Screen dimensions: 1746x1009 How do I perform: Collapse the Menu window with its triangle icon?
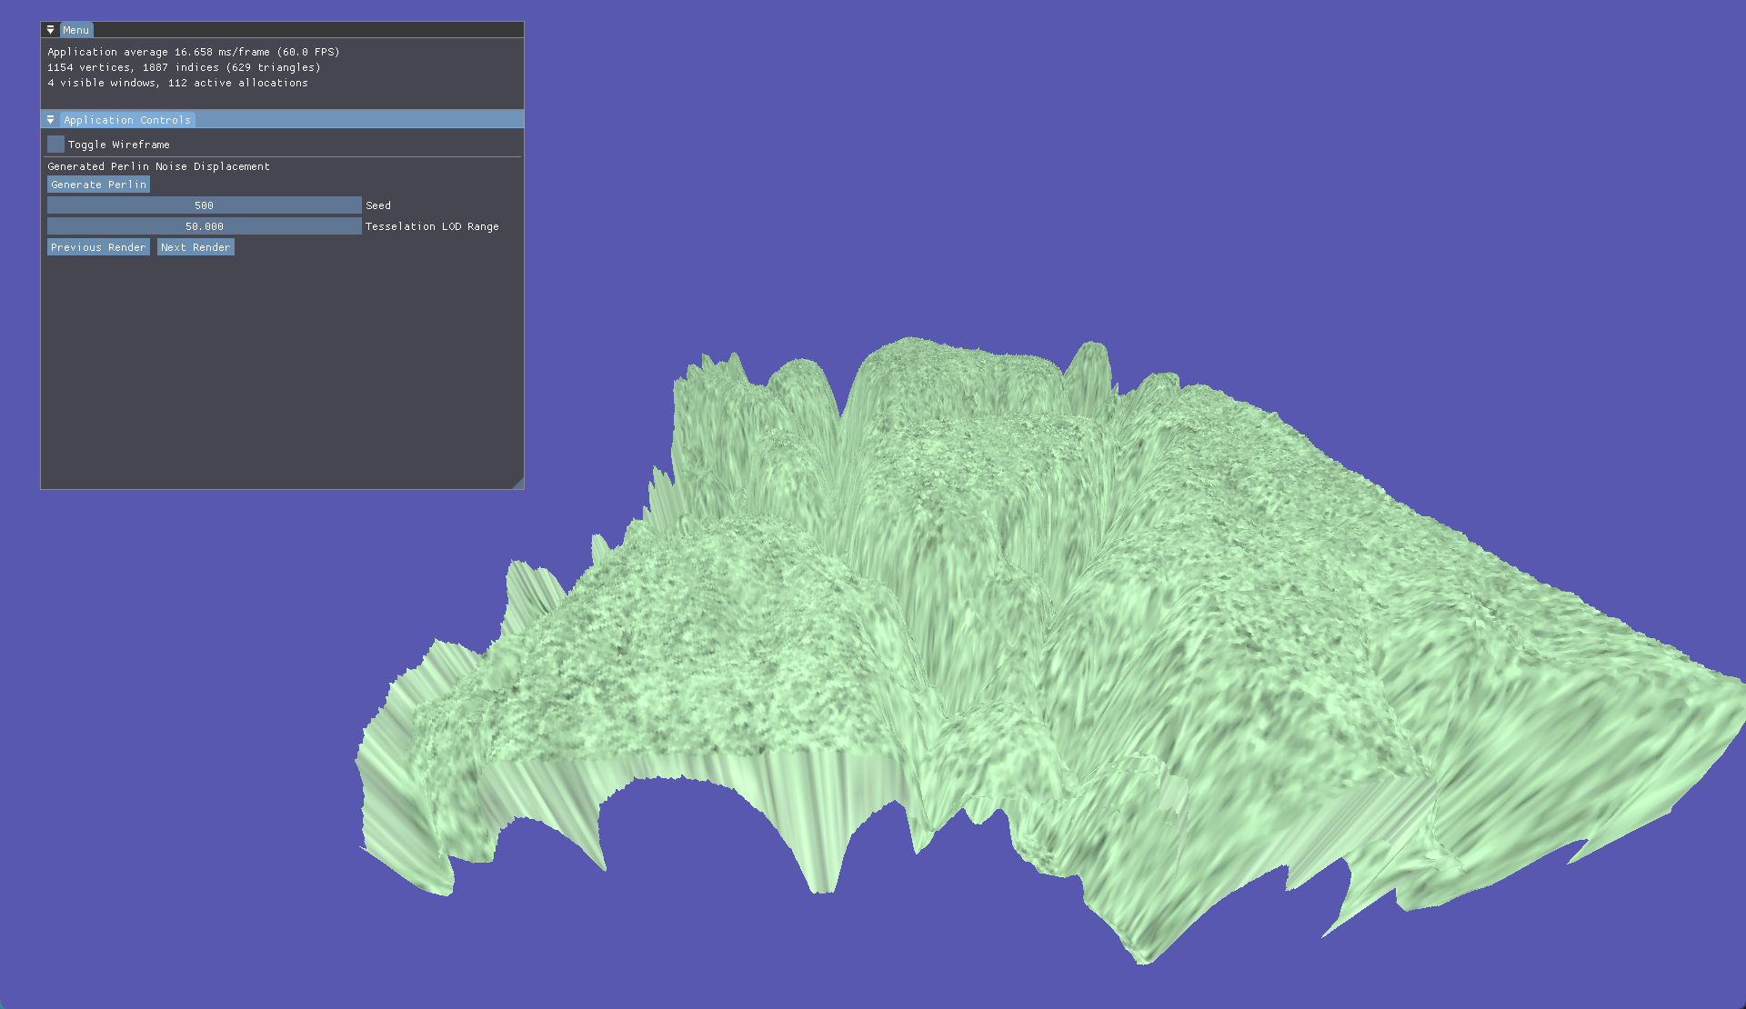pyautogui.click(x=51, y=30)
